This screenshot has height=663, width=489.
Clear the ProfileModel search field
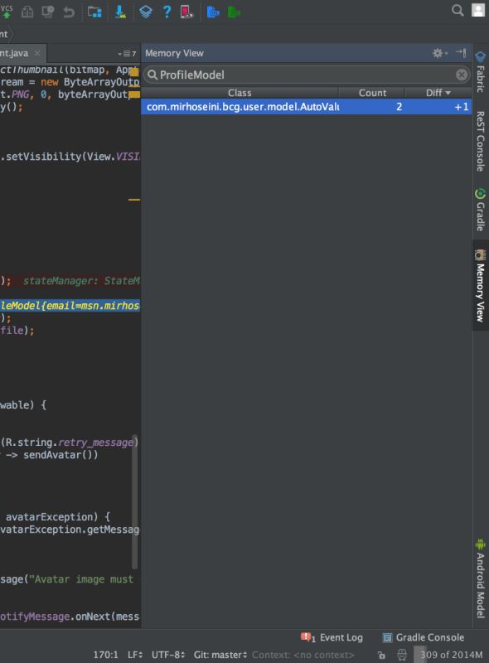click(462, 75)
